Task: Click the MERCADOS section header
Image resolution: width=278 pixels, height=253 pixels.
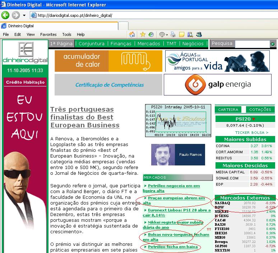Action: [x=178, y=177]
